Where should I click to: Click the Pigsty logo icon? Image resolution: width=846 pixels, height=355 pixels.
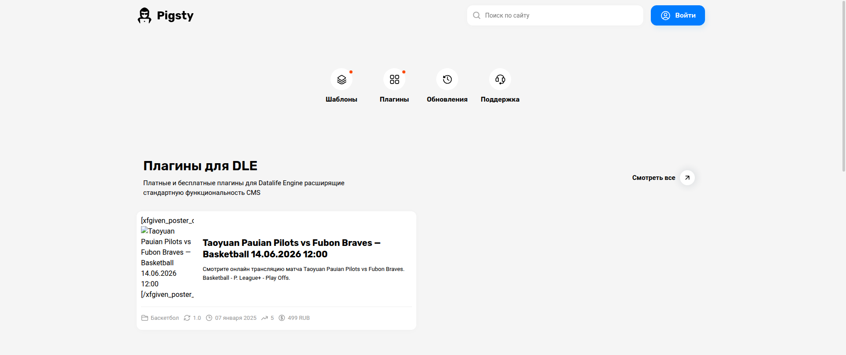pyautogui.click(x=144, y=15)
